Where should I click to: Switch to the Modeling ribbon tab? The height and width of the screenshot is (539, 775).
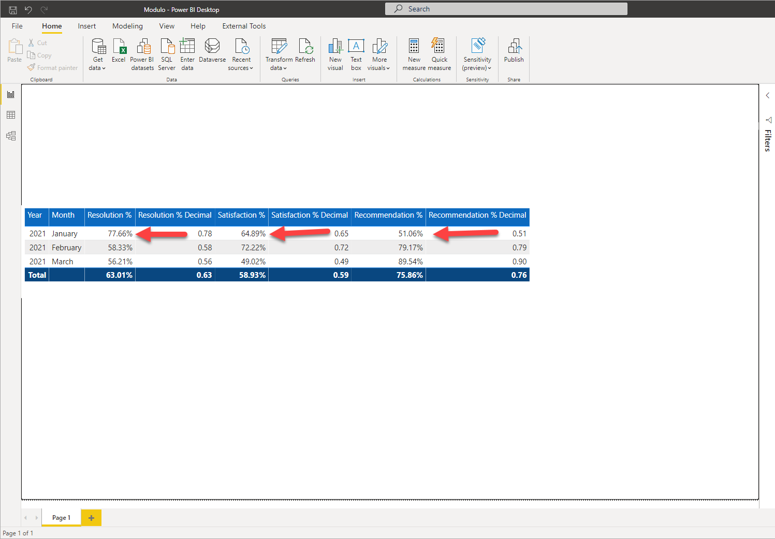pyautogui.click(x=127, y=26)
